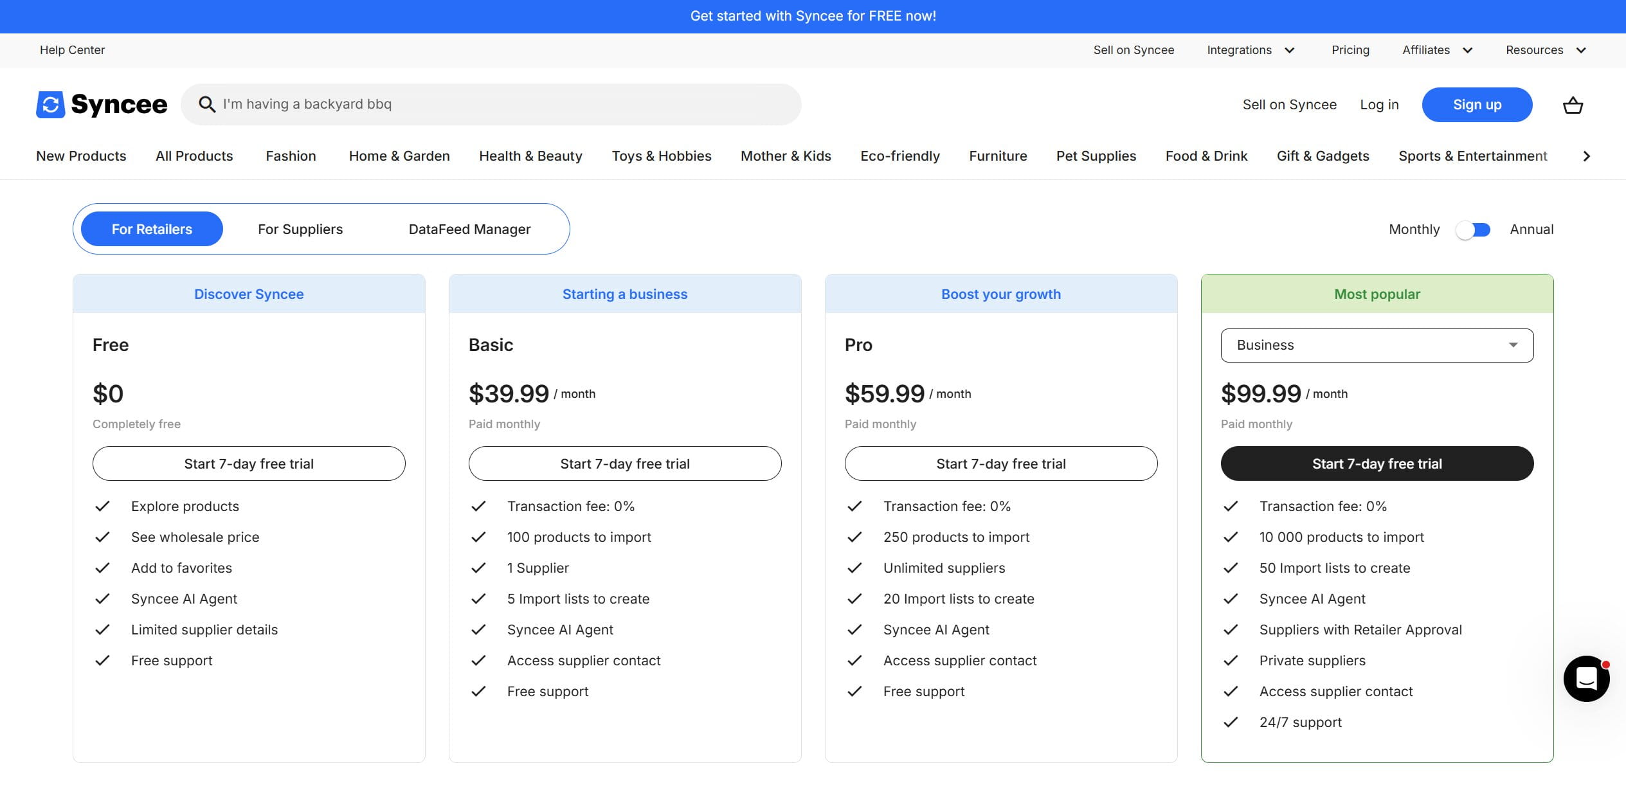Toggle Monthly/Annual billing switch
Screen dimensions: 1626x790
[x=1473, y=229]
